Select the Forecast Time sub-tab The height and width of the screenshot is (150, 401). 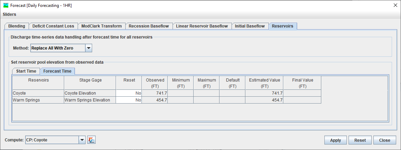pos(57,71)
